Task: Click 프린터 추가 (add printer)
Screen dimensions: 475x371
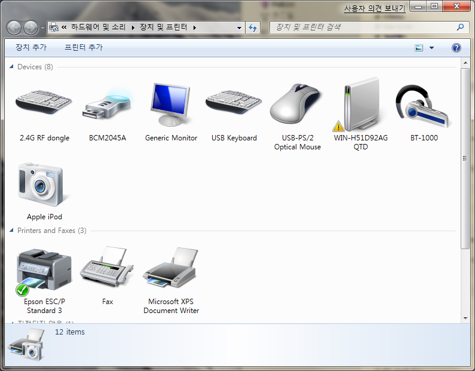Action: click(84, 47)
